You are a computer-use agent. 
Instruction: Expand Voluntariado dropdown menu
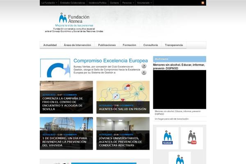coord(144,3)
